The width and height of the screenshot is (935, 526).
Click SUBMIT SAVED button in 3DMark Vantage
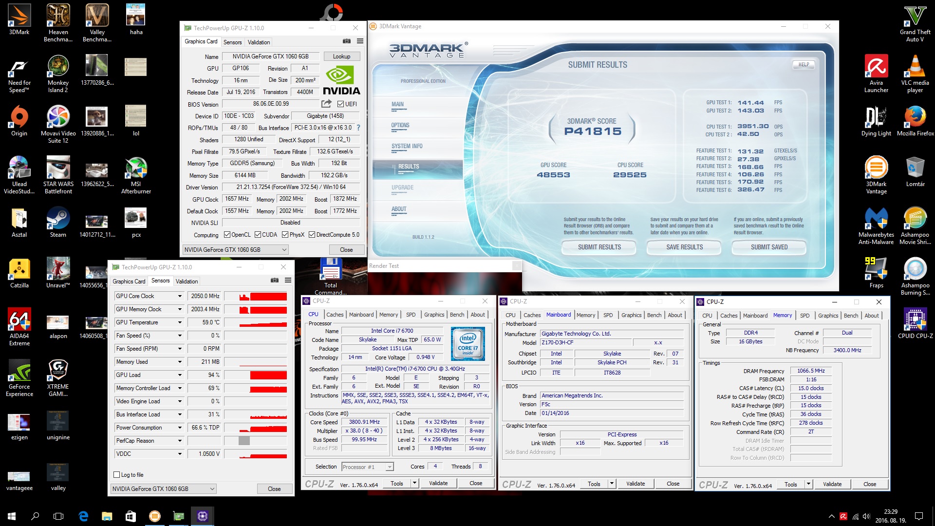(769, 247)
